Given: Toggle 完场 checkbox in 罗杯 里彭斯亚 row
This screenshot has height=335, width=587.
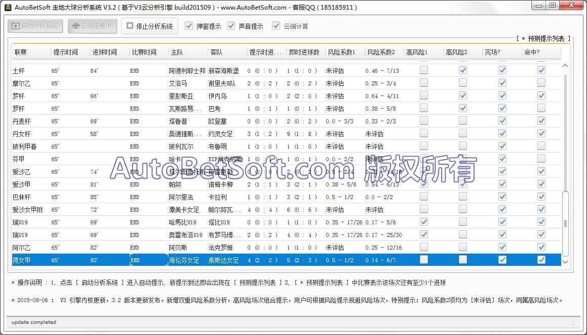Looking at the screenshot, I should (x=502, y=95).
